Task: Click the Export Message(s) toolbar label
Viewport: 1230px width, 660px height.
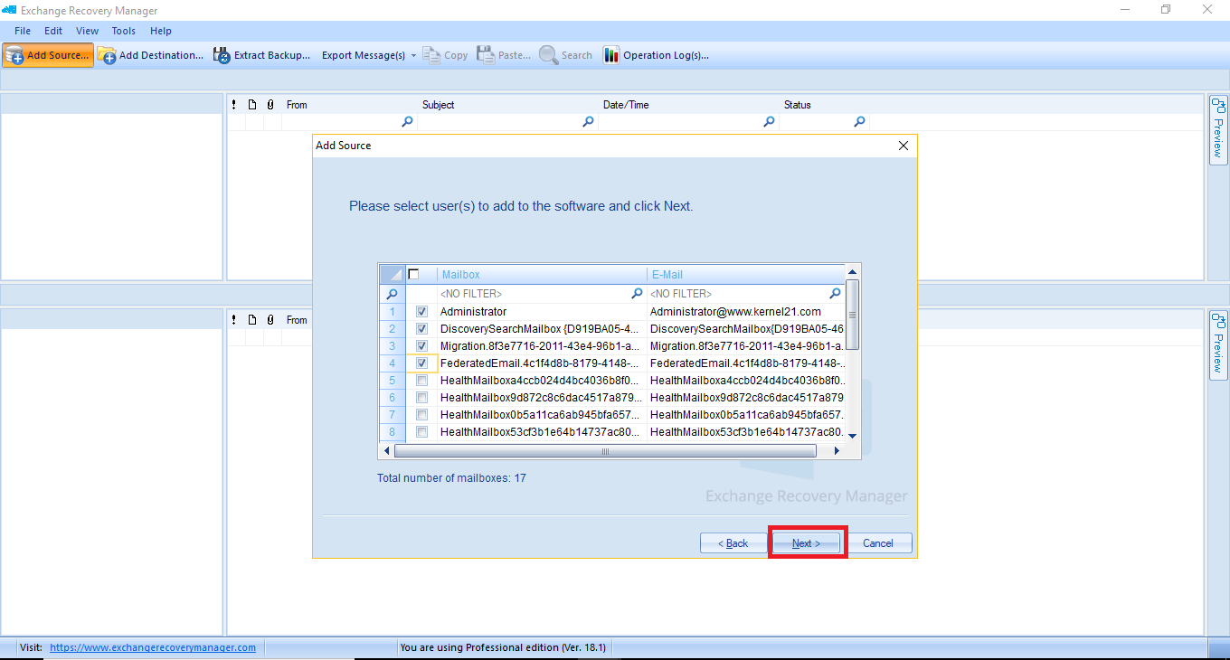Action: [364, 55]
